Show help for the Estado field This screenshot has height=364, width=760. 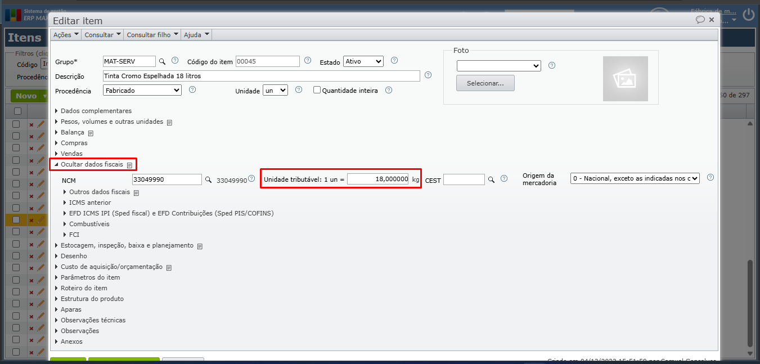(394, 61)
